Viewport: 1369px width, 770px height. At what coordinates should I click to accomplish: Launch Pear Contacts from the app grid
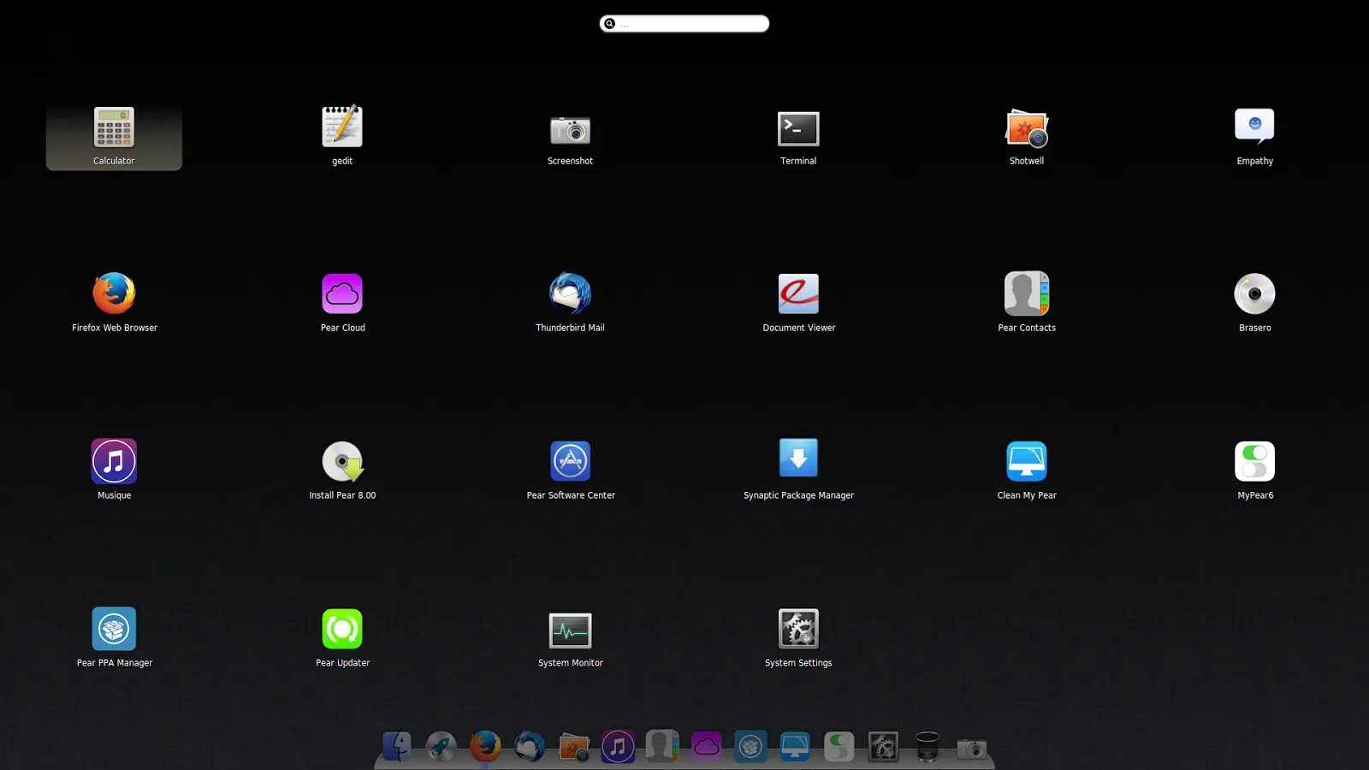[x=1027, y=302]
